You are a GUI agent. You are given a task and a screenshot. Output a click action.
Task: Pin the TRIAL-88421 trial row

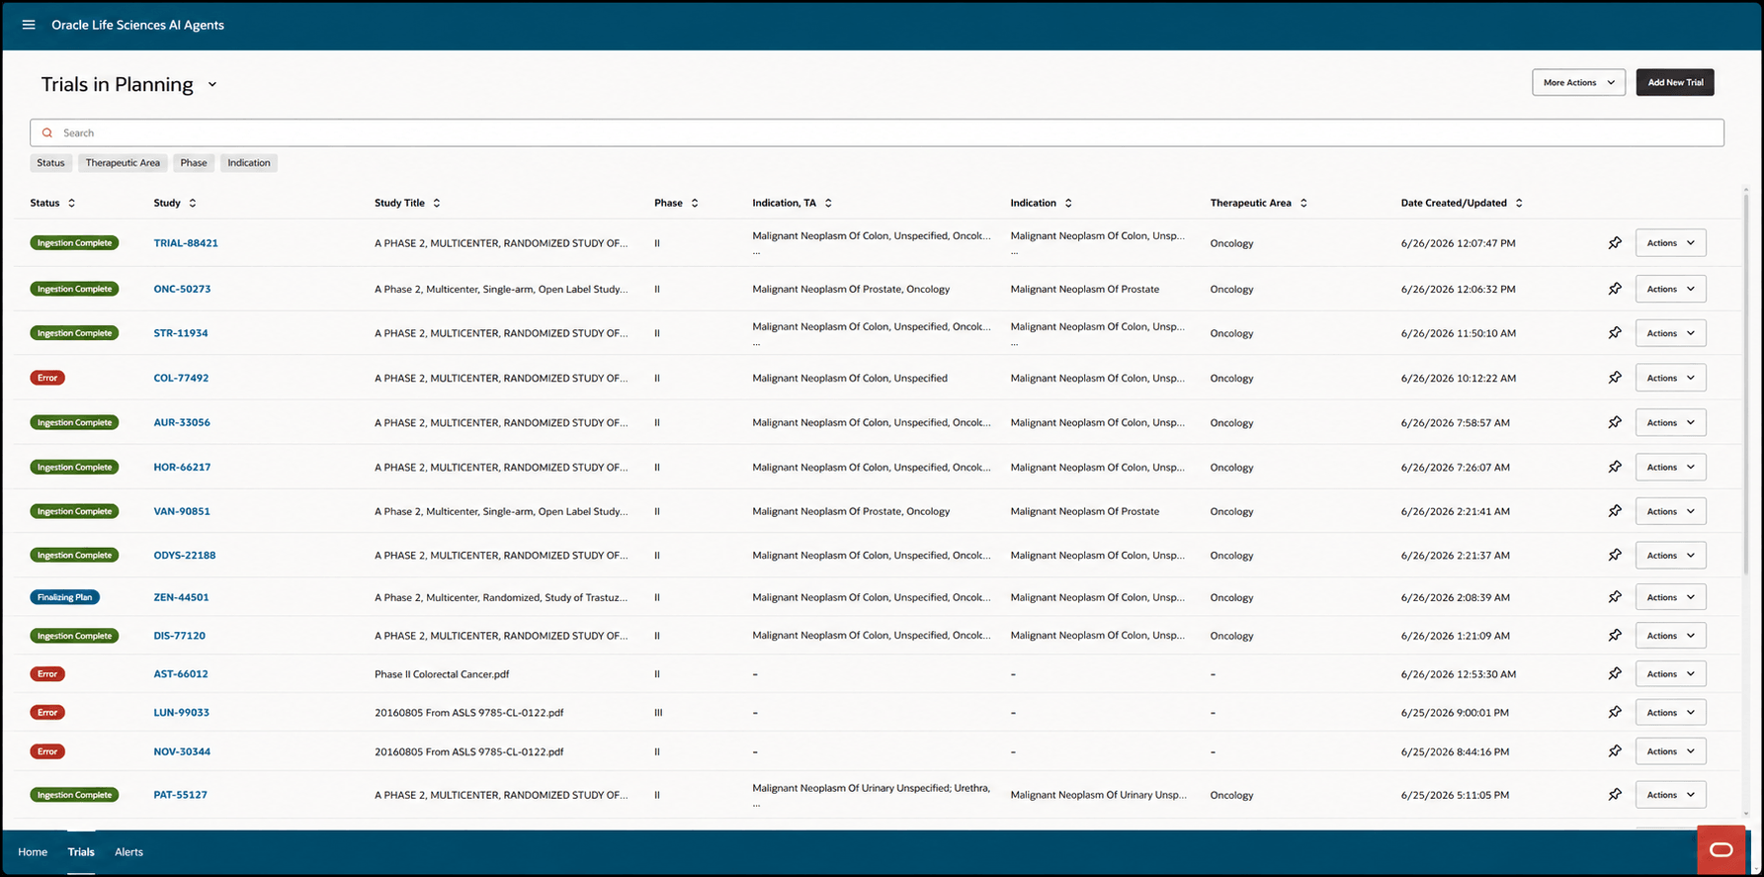point(1615,243)
